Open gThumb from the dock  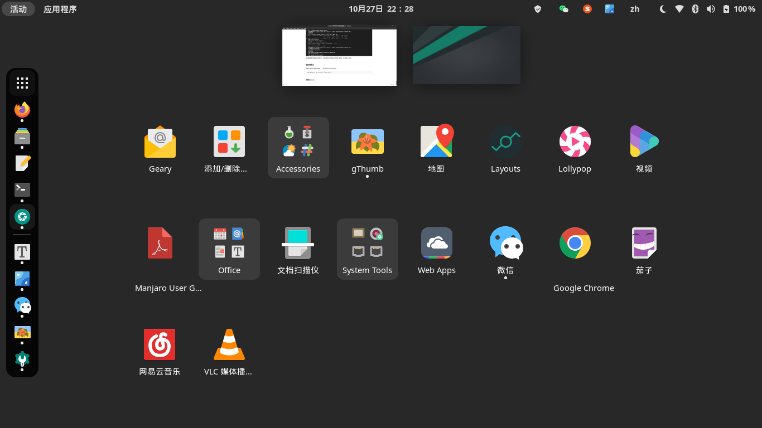click(x=22, y=332)
